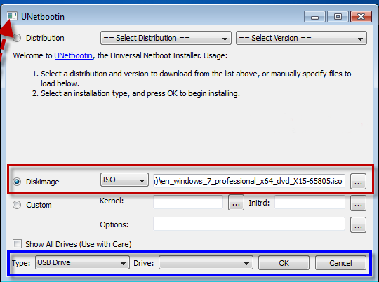Open the USB Drive type dropdown
This screenshot has height=282, width=379.
[x=82, y=262]
